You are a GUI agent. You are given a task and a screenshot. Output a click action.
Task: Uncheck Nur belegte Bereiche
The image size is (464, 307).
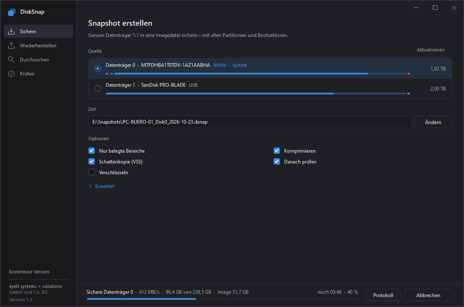tap(92, 151)
